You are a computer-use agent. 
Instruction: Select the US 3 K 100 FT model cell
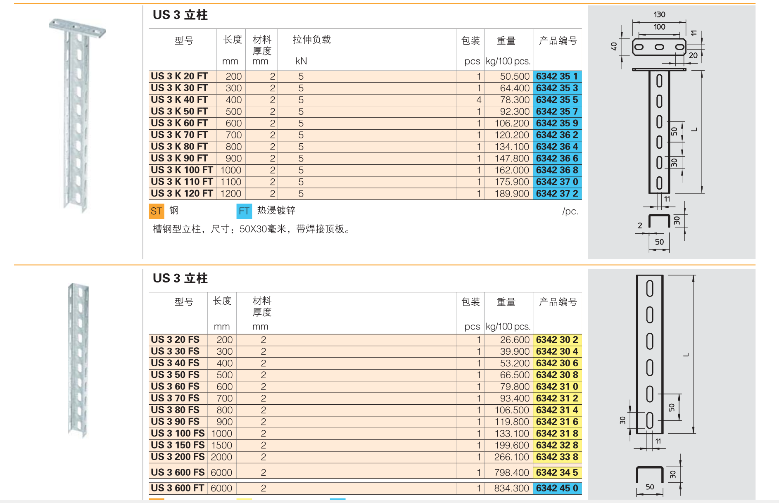point(182,170)
